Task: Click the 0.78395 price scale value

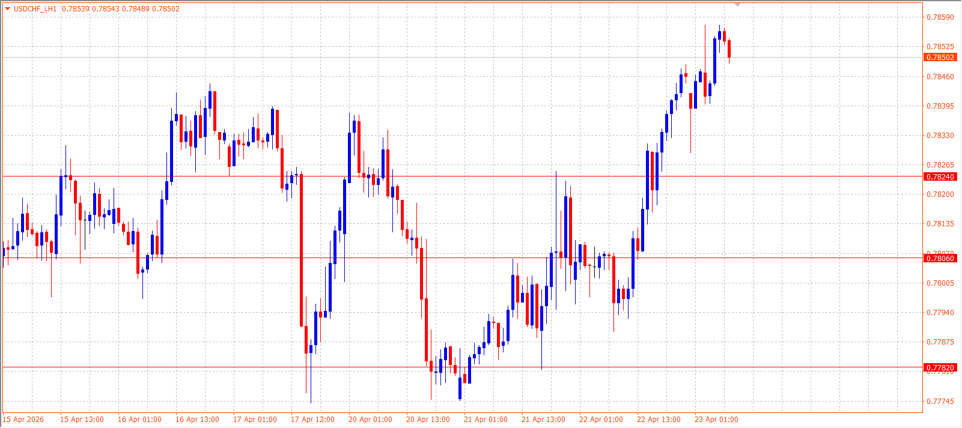Action: coord(940,106)
